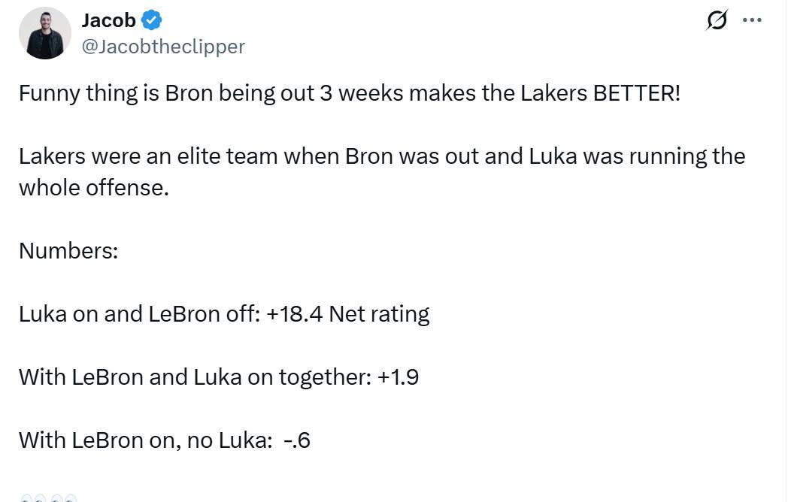The height and width of the screenshot is (502, 788).
Task: Click the blue verified checkmark badge
Action: (152, 20)
